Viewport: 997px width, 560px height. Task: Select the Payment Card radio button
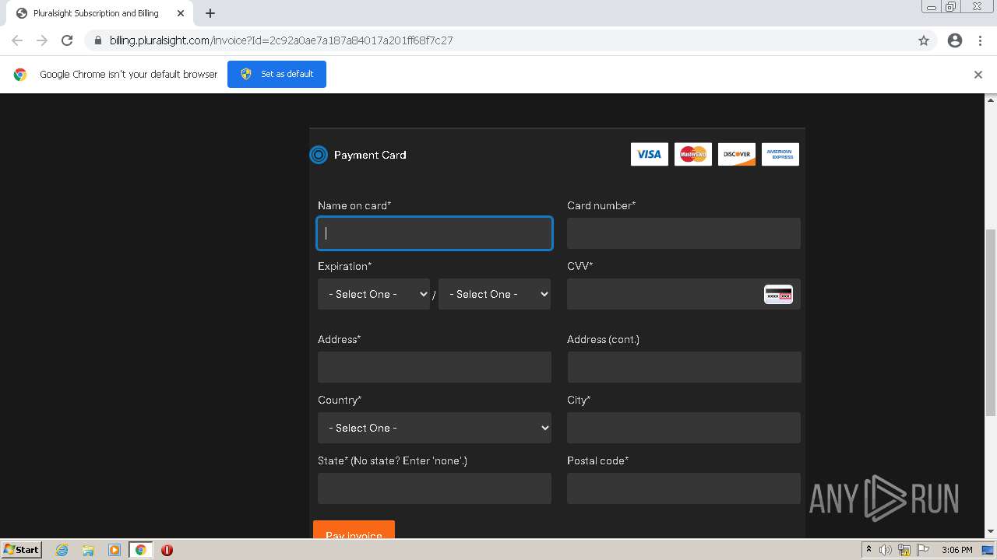319,155
